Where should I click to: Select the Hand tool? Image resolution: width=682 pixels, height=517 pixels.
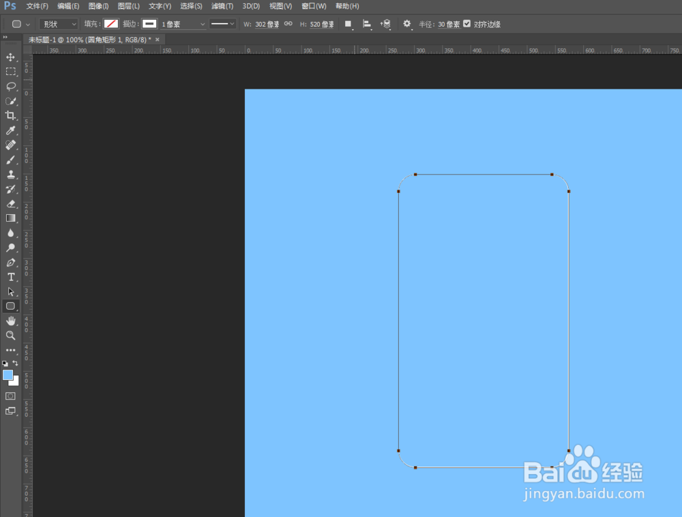[x=10, y=321]
